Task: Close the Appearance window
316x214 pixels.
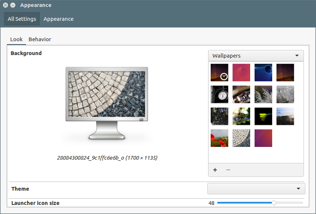Action: point(5,5)
